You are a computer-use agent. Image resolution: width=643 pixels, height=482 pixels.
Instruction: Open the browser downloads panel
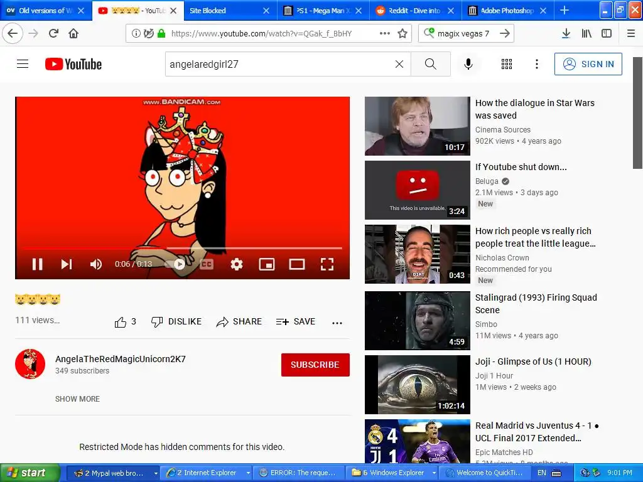click(566, 33)
